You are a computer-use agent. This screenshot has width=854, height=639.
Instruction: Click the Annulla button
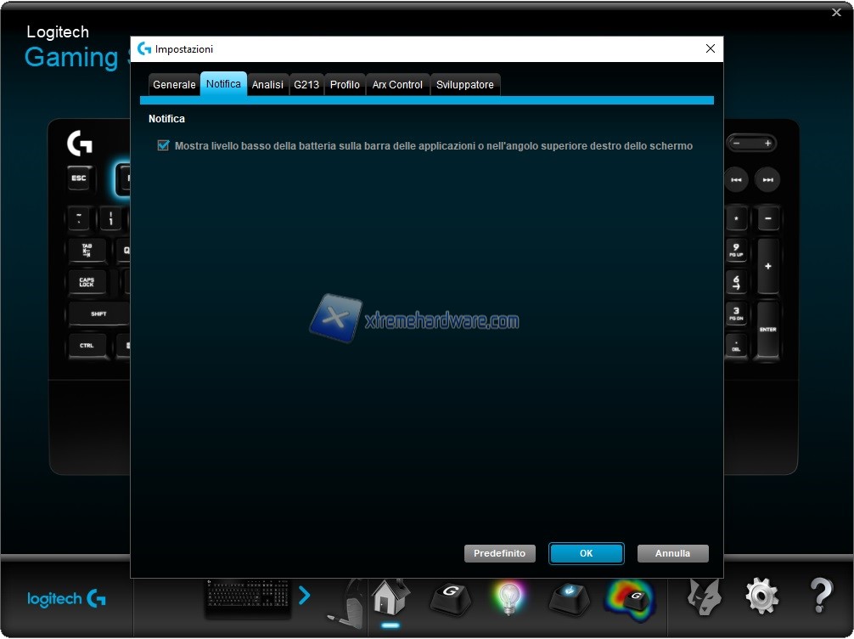tap(672, 553)
